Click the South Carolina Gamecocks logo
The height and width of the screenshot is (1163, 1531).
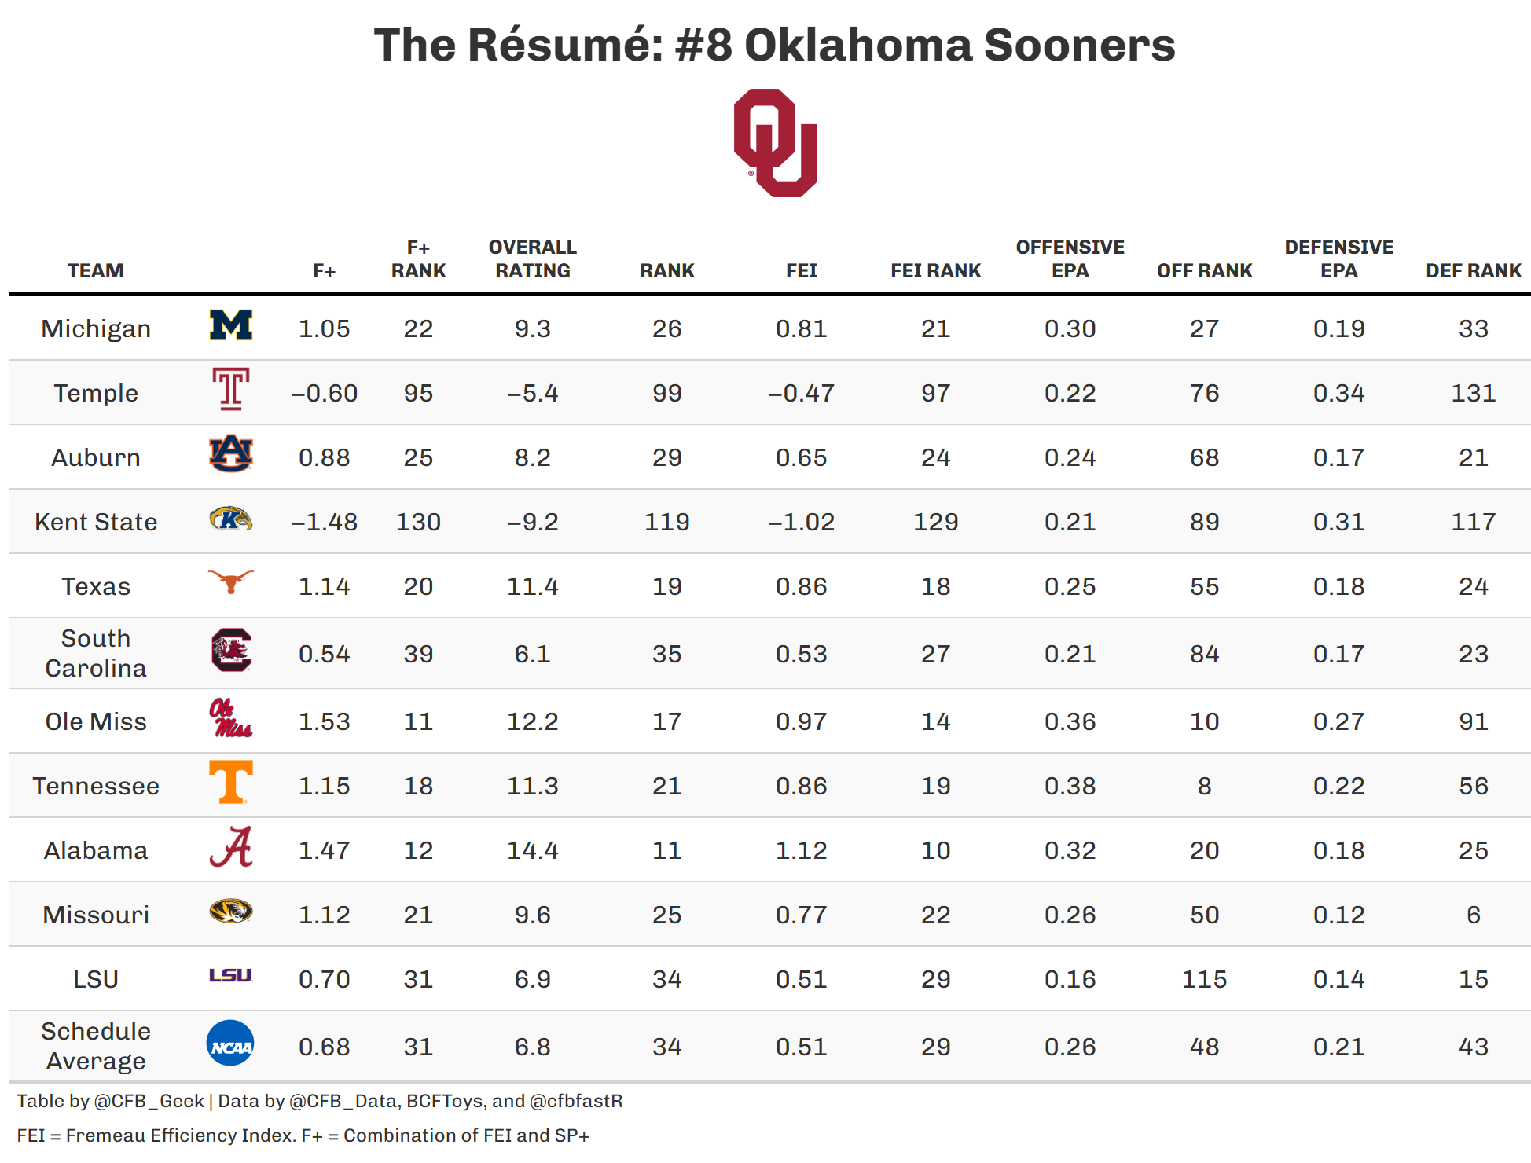point(231,650)
